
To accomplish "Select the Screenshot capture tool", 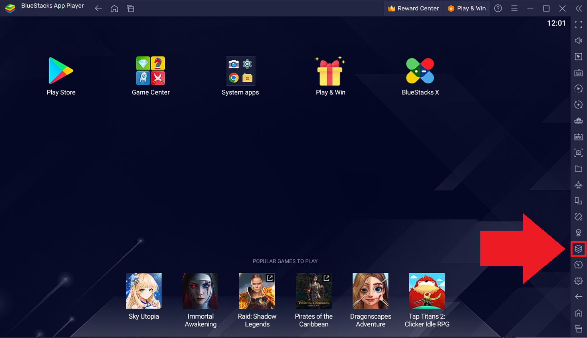I will (x=578, y=153).
